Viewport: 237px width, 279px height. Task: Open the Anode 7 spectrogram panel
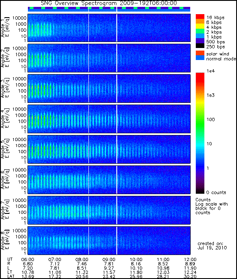109,210
